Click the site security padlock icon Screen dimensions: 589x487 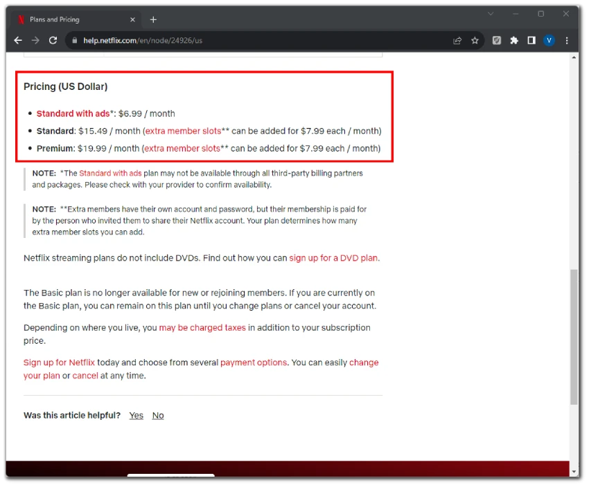pyautogui.click(x=75, y=41)
